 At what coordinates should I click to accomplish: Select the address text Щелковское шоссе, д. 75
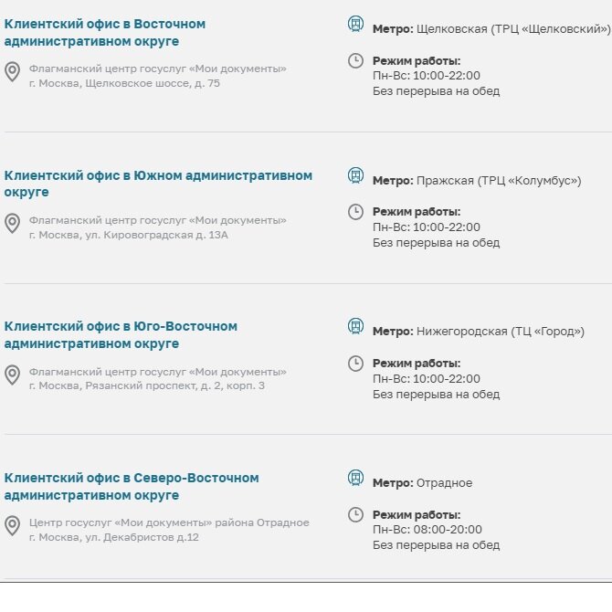pyautogui.click(x=153, y=83)
